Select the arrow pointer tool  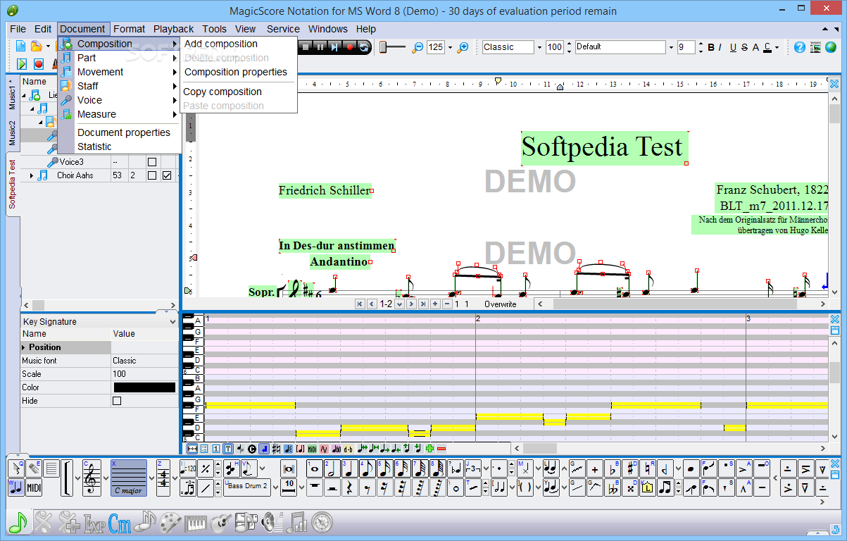[x=15, y=468]
